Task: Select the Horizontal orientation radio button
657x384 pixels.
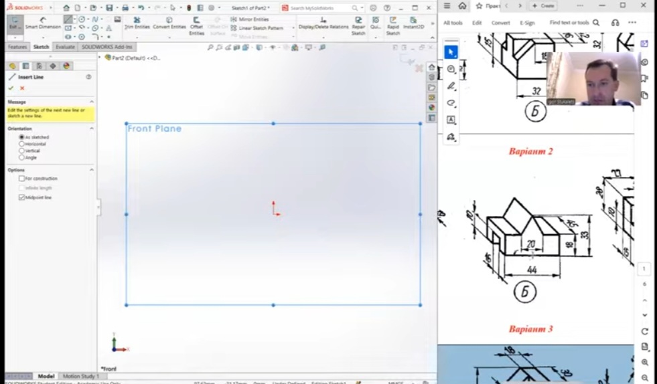Action: click(x=22, y=144)
